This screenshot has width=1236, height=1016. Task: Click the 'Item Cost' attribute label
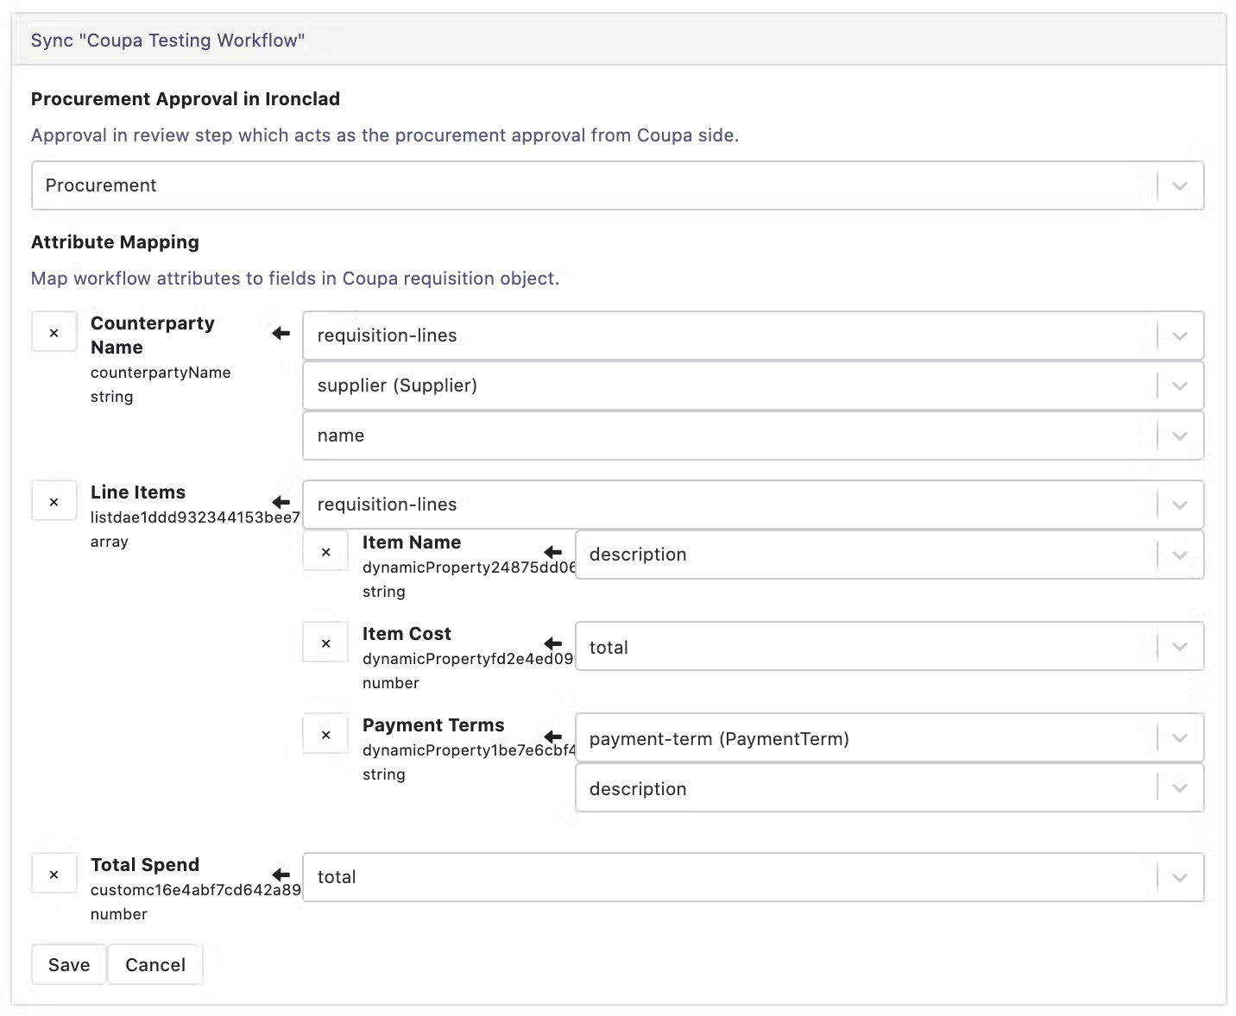click(407, 634)
